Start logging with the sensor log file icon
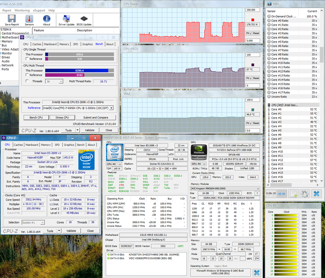Image resolution: width=325 pixels, height=278 pixels. coord(293,194)
